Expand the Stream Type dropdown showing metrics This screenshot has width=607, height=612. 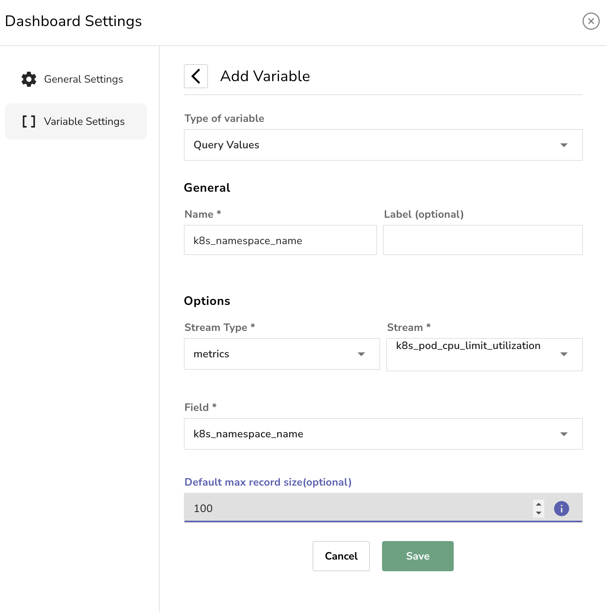coord(282,354)
